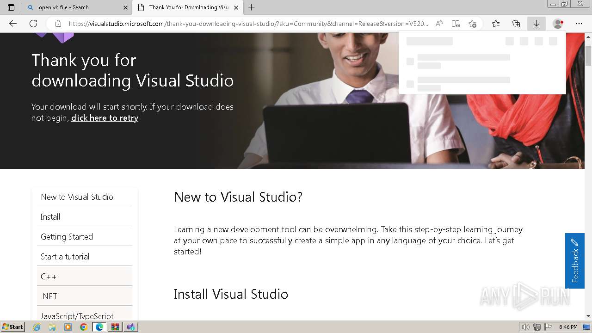Open Settings and more ellipsis menu

click(579, 24)
